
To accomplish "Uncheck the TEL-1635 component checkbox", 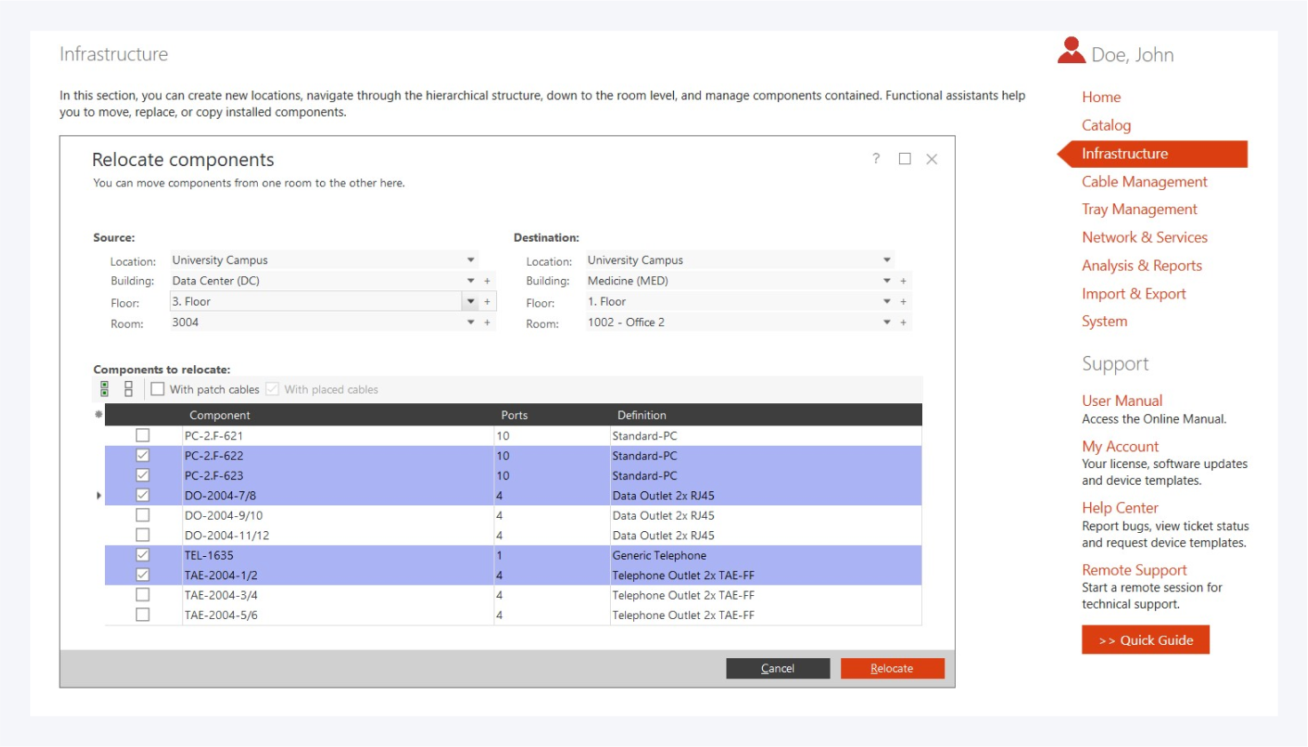I will pyautogui.click(x=142, y=555).
